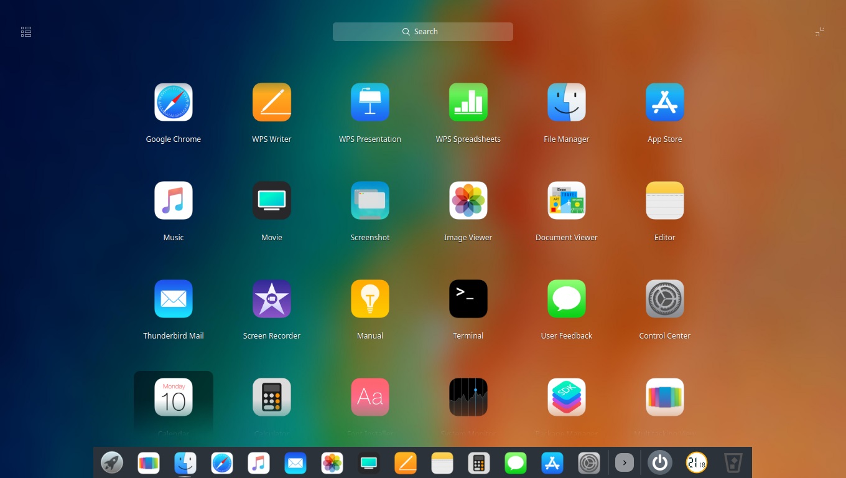The width and height of the screenshot is (846, 478).
Task: Launch Movie from the app grid
Action: (x=272, y=200)
